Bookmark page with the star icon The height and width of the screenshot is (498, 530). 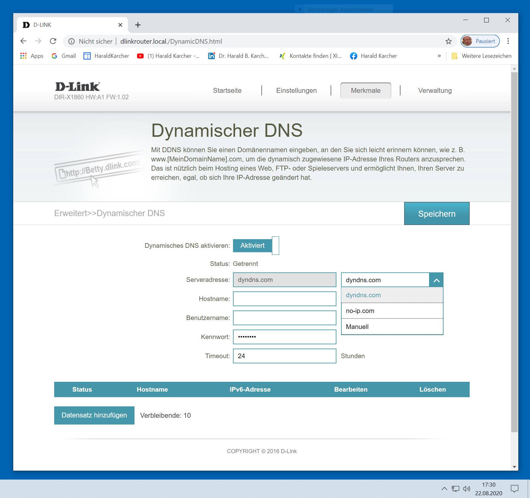448,41
